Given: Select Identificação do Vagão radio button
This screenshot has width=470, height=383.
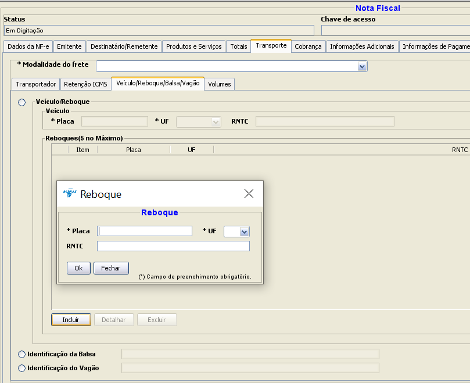Looking at the screenshot, I should pyautogui.click(x=22, y=368).
